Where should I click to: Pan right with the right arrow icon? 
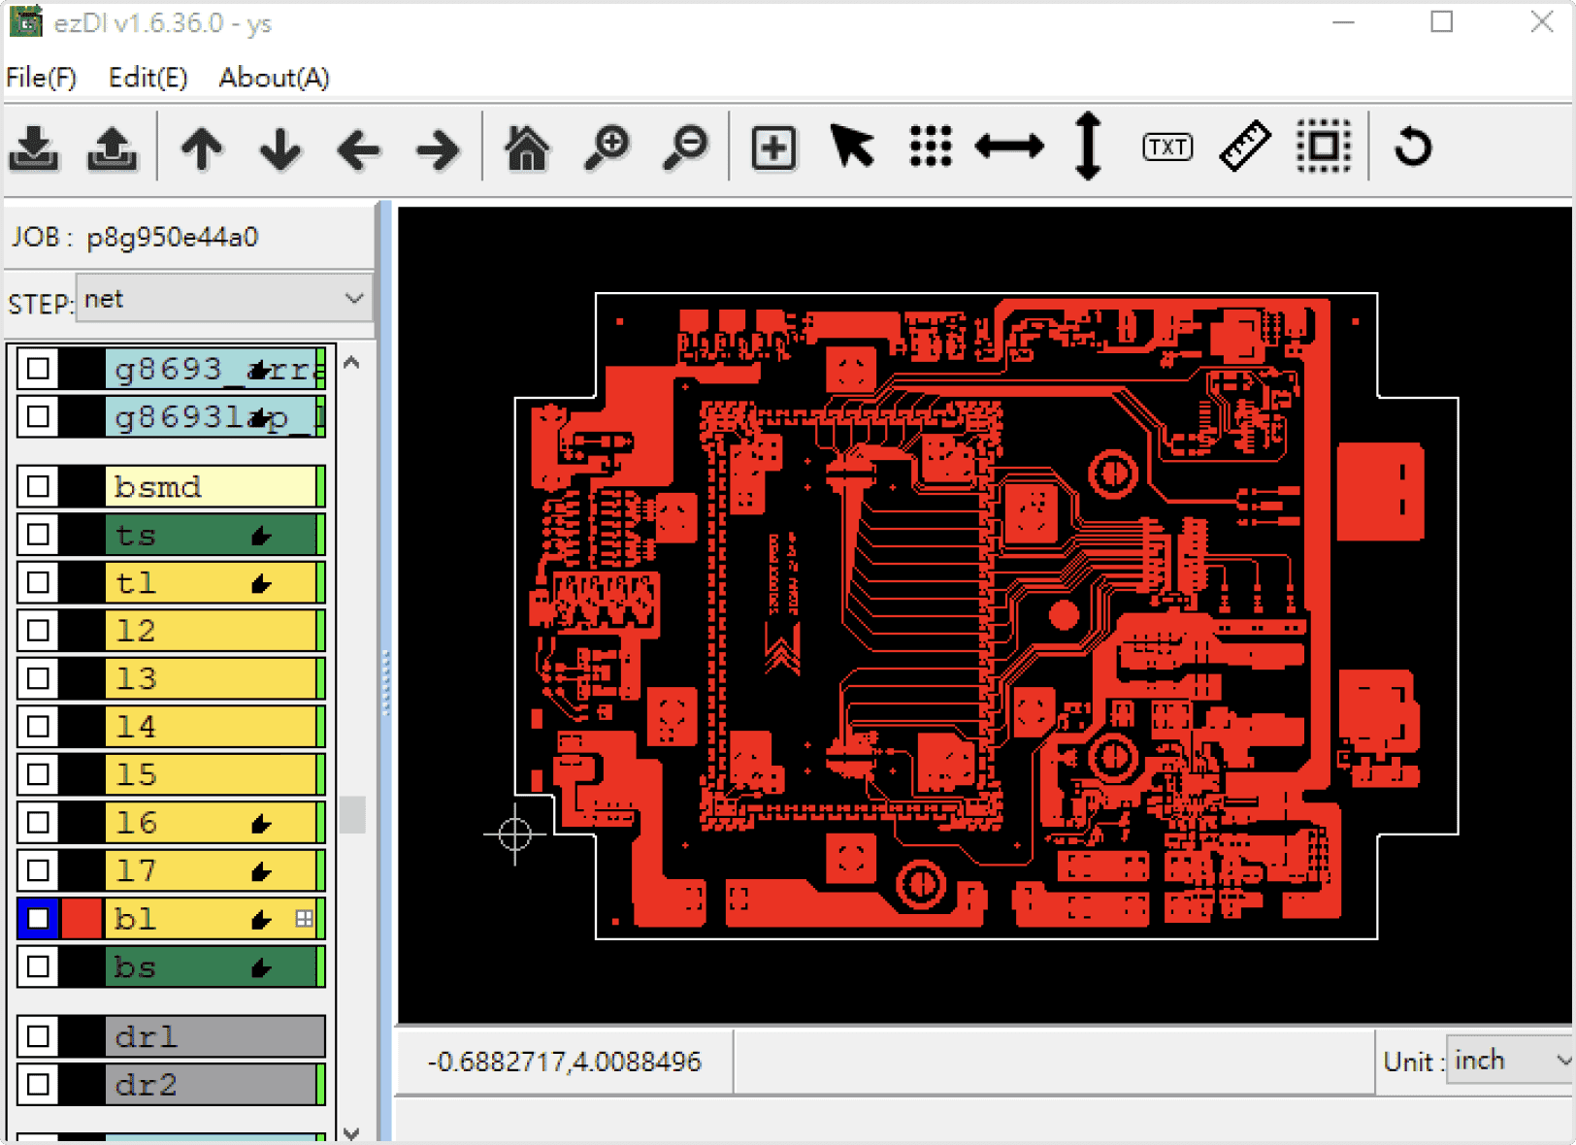tap(438, 149)
